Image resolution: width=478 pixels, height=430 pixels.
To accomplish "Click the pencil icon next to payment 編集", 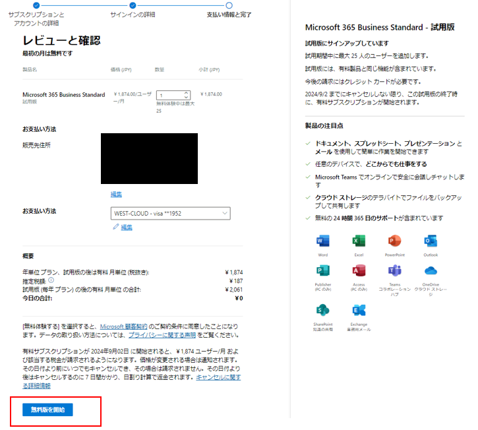I will pyautogui.click(x=115, y=227).
